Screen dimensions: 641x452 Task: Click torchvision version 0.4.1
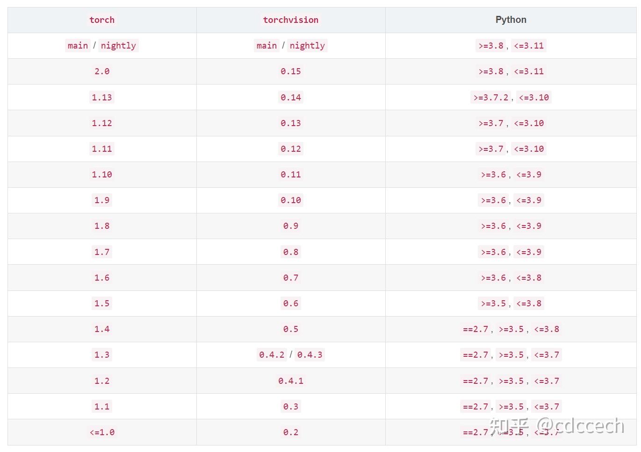pyautogui.click(x=290, y=381)
